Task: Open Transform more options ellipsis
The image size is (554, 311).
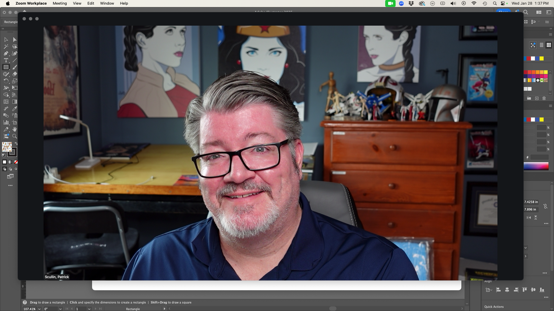Action: tap(546, 223)
